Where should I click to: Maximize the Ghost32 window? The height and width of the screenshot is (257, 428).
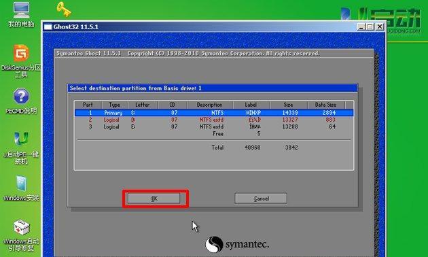(x=370, y=27)
